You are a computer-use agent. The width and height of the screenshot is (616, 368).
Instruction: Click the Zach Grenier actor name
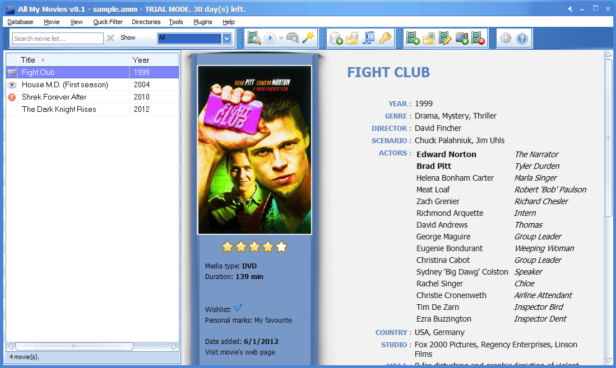click(x=438, y=201)
